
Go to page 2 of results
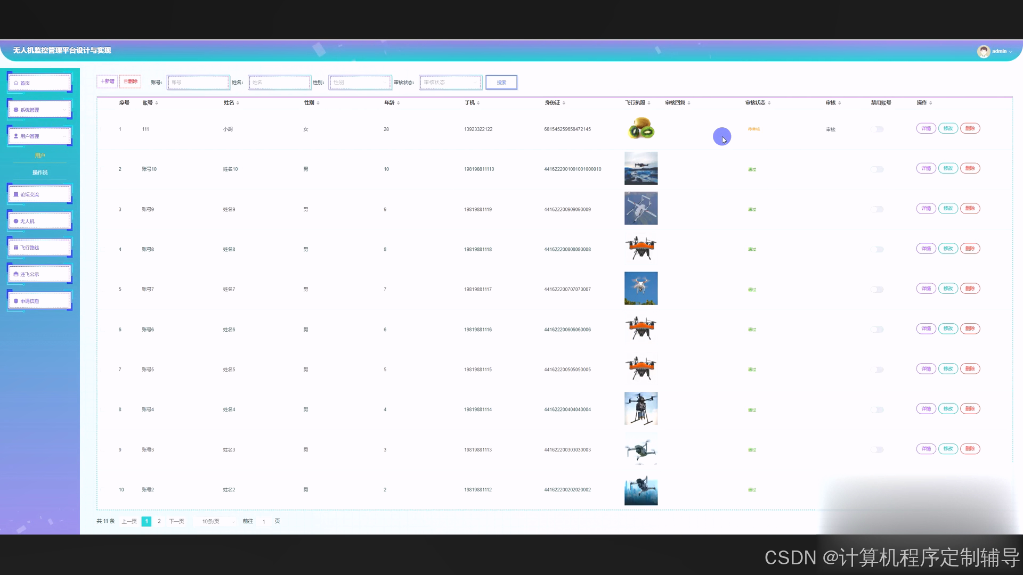pyautogui.click(x=159, y=521)
